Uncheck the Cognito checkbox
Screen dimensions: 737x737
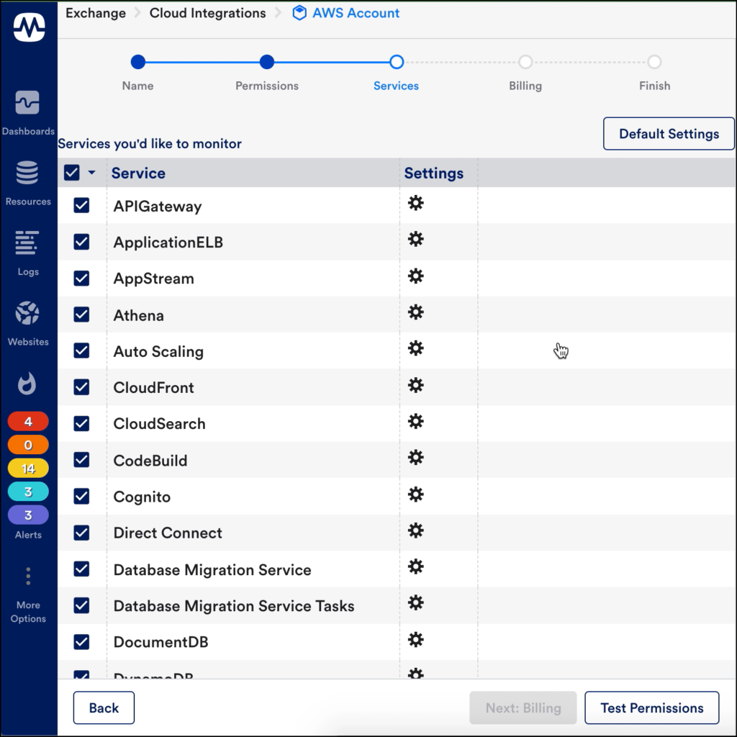click(x=81, y=497)
